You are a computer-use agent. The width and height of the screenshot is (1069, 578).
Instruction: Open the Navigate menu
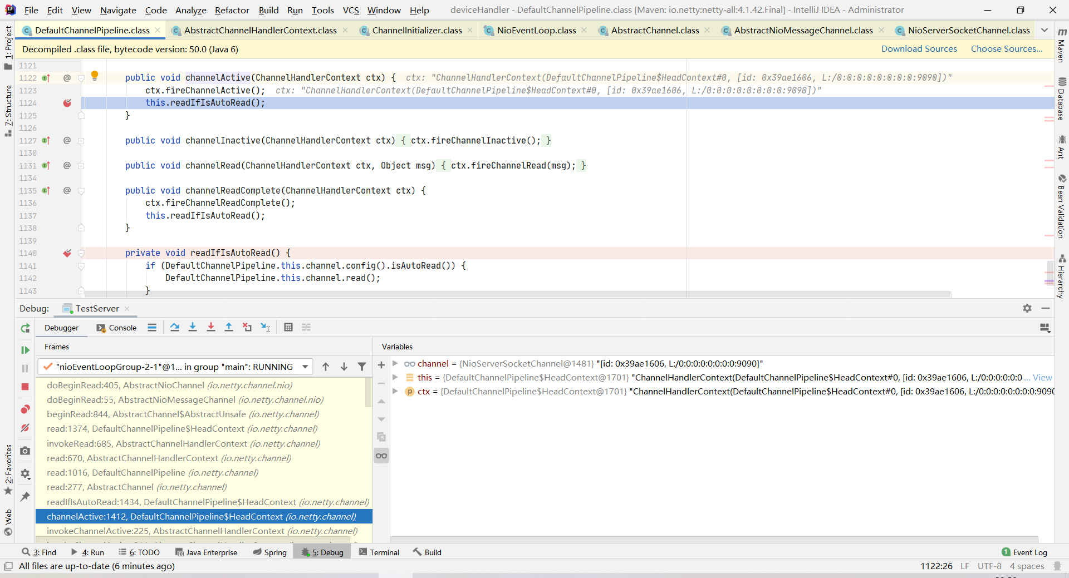(118, 10)
